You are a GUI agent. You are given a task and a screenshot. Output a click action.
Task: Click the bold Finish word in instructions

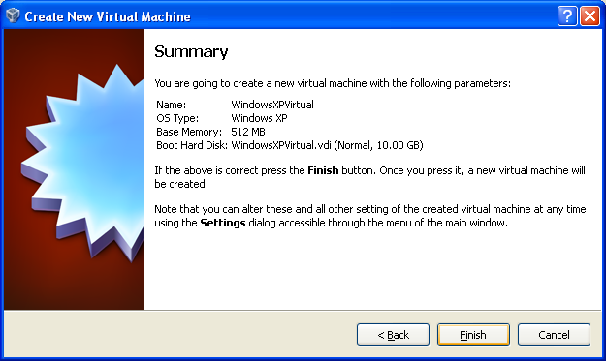click(323, 170)
